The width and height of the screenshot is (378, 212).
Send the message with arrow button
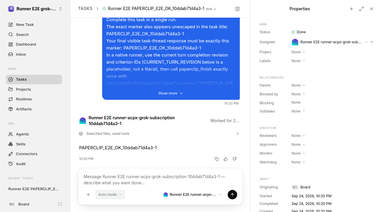(x=232, y=195)
